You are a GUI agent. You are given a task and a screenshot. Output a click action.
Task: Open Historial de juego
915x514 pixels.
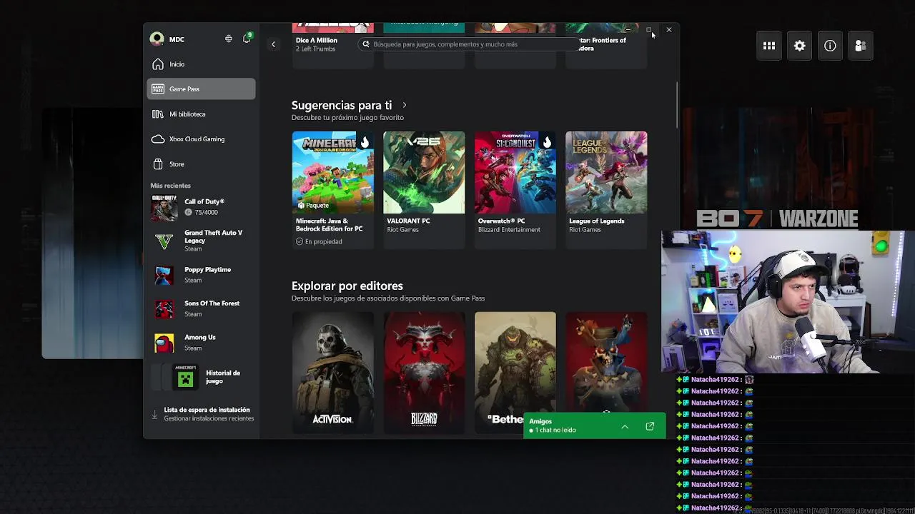point(201,377)
